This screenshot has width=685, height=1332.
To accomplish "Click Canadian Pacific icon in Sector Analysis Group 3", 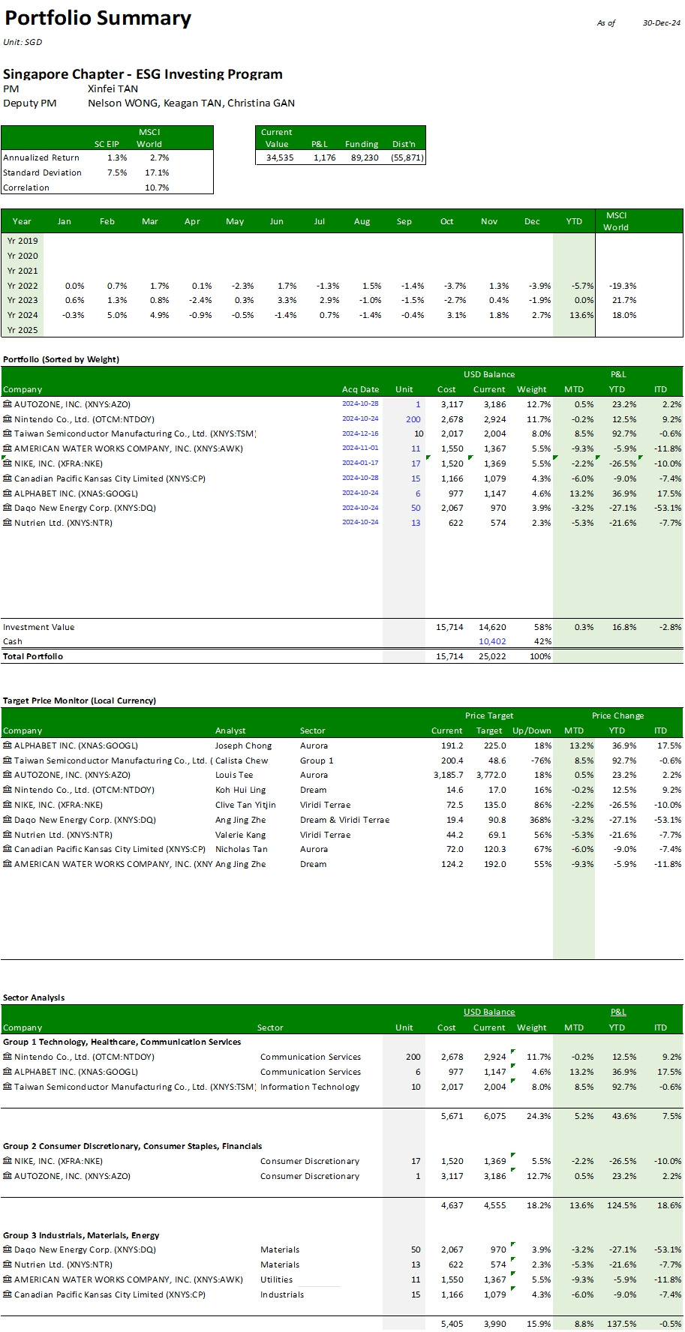I will [8, 1294].
